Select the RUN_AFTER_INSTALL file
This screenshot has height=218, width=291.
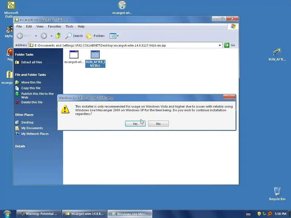[x=95, y=59]
